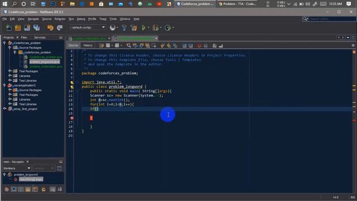Screen dimensions: 357x201
Task: Toggle Show Inherited Members in Navigator
Action: (7, 189)
